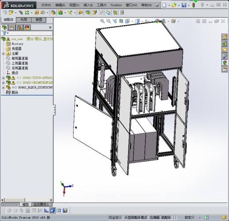Expand the 00462-GESAMT component node
The image size is (229, 221).
(3, 83)
